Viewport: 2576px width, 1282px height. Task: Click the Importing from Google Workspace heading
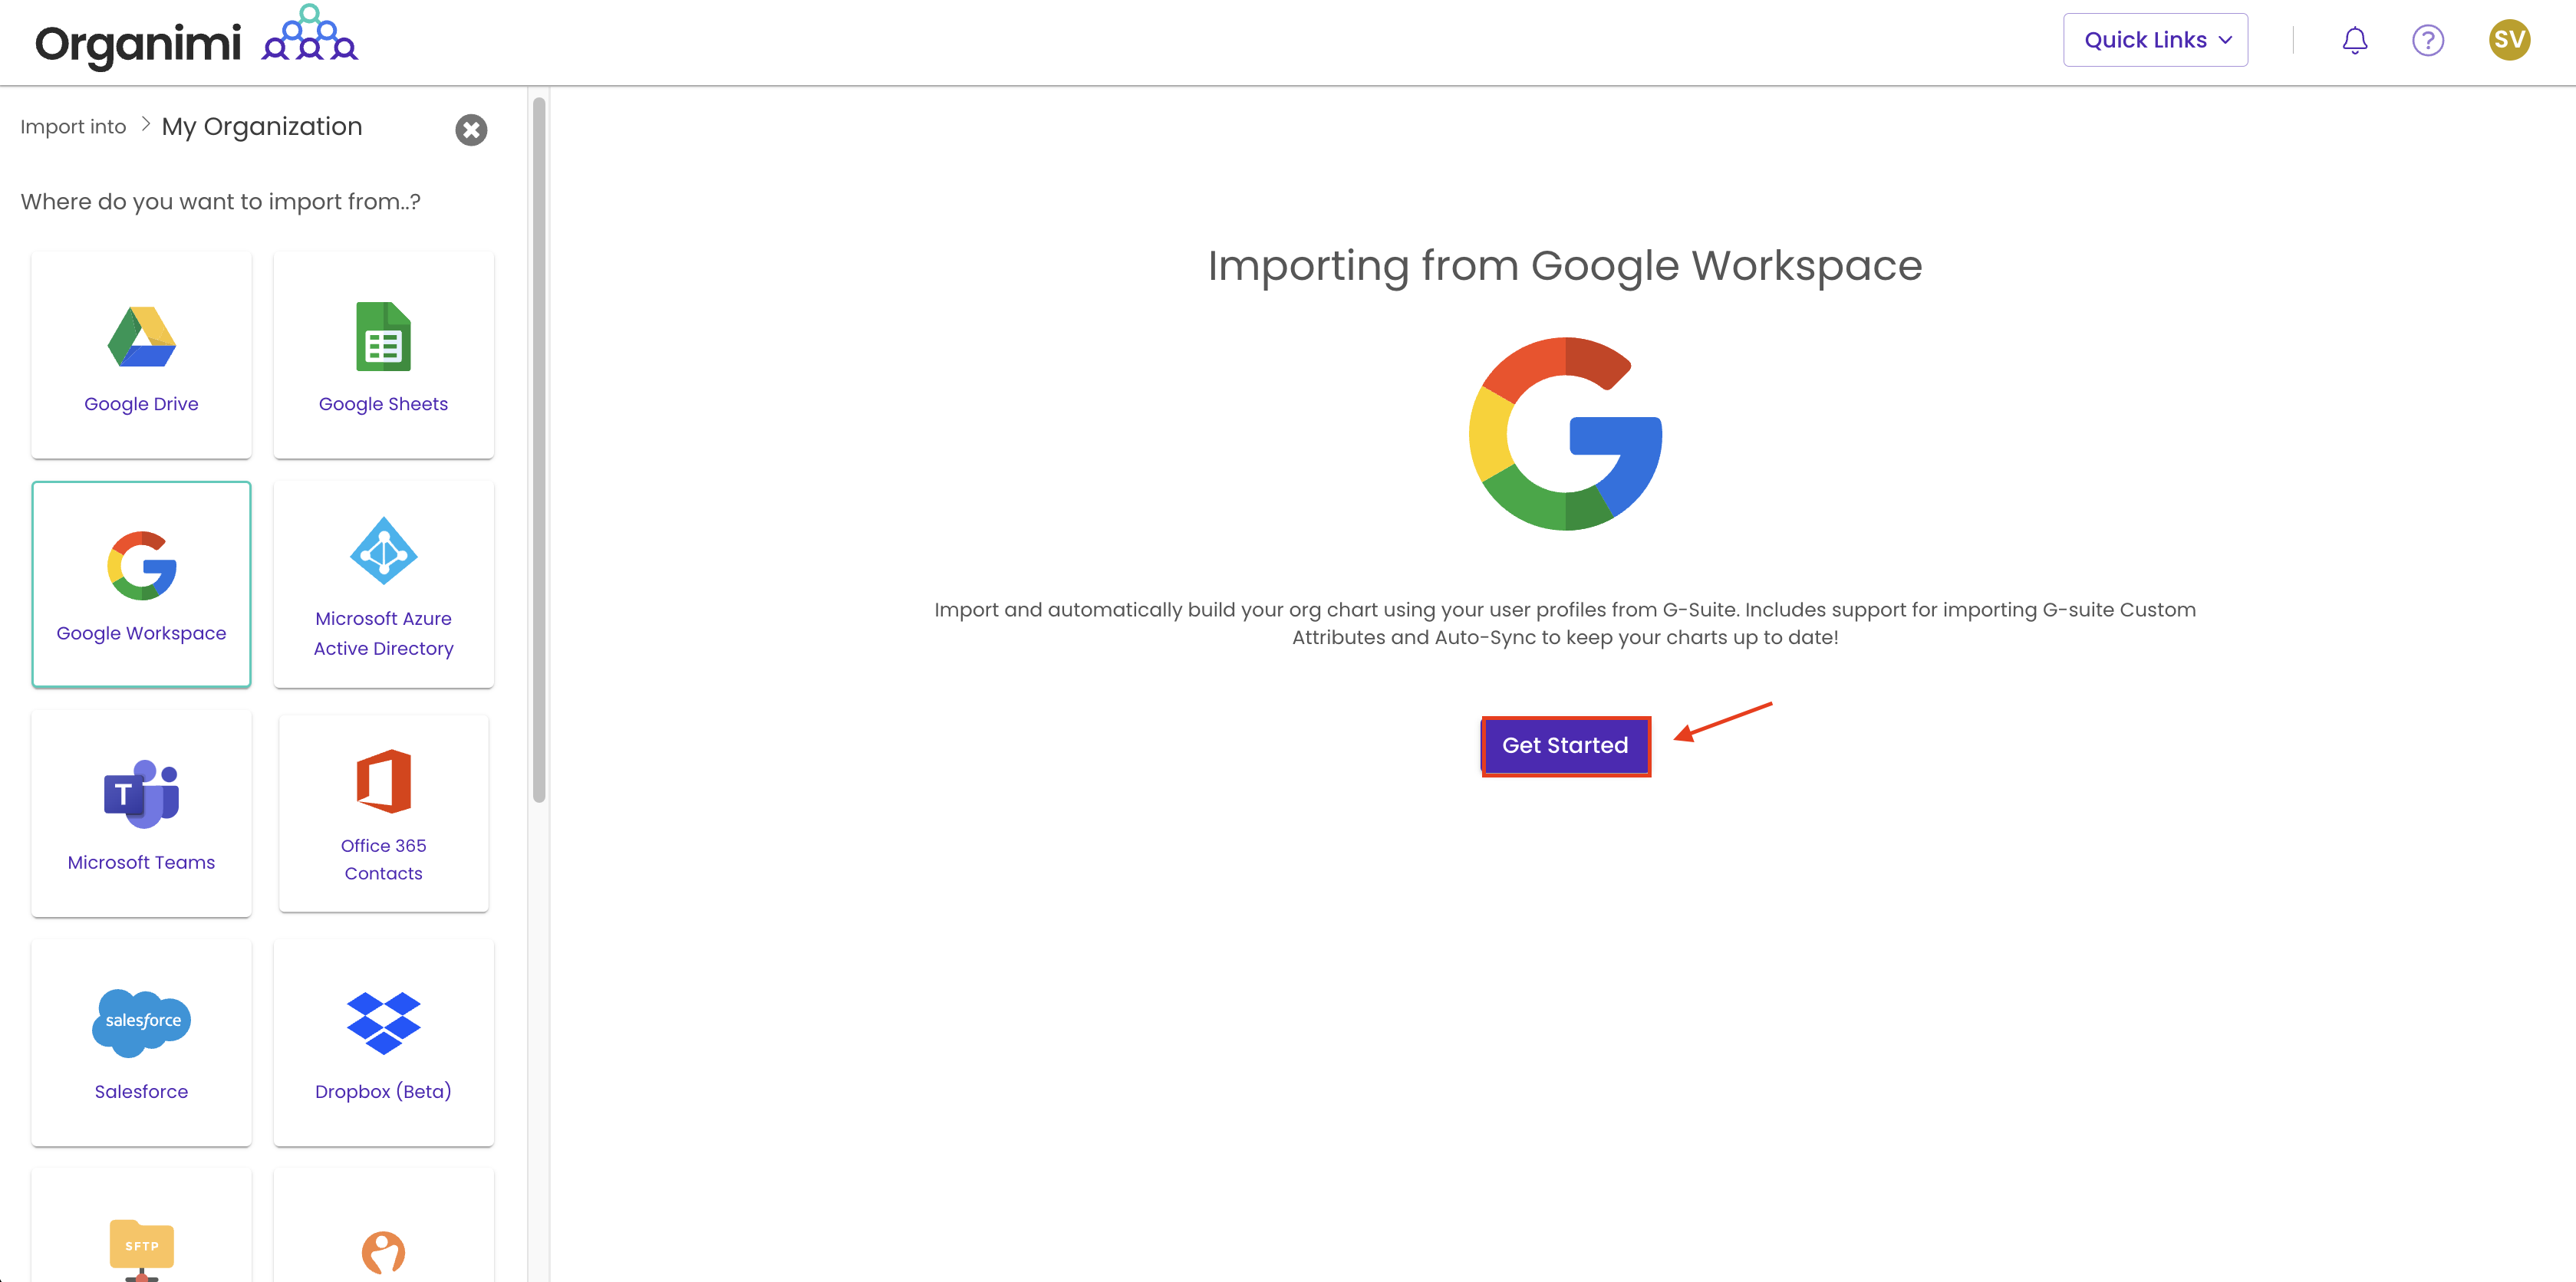click(x=1565, y=266)
